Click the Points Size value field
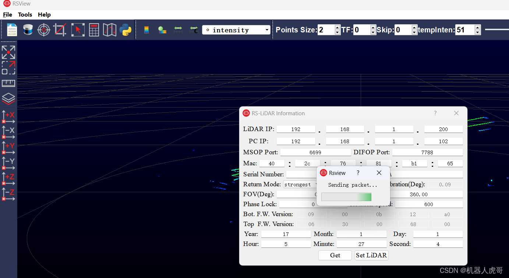Screen dimensions: 509x278 [326, 30]
